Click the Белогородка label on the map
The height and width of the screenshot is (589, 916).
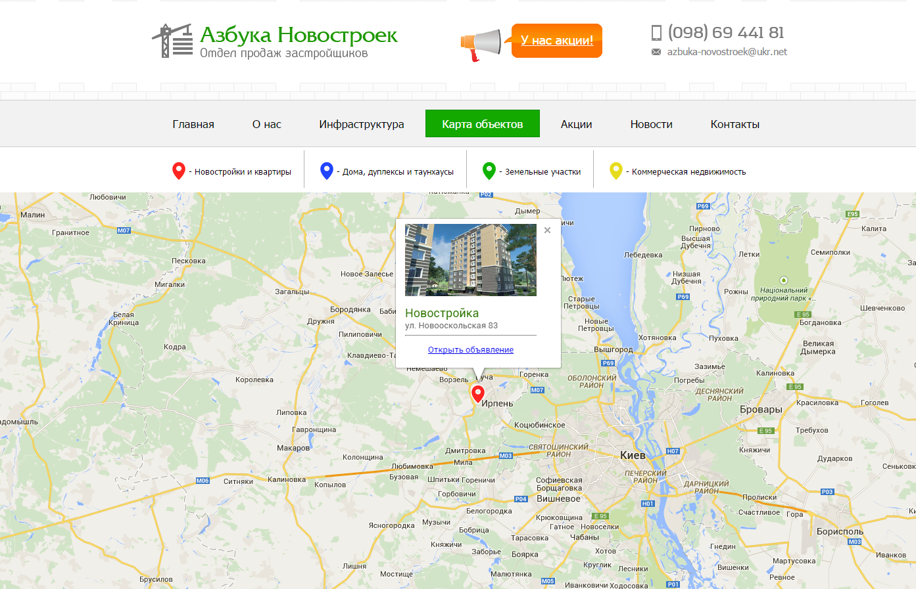[x=489, y=511]
